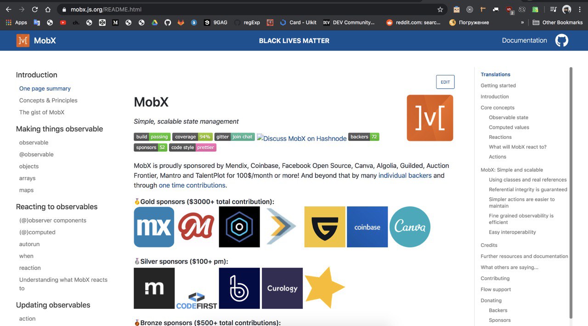Follow the individual backers link

[405, 175]
